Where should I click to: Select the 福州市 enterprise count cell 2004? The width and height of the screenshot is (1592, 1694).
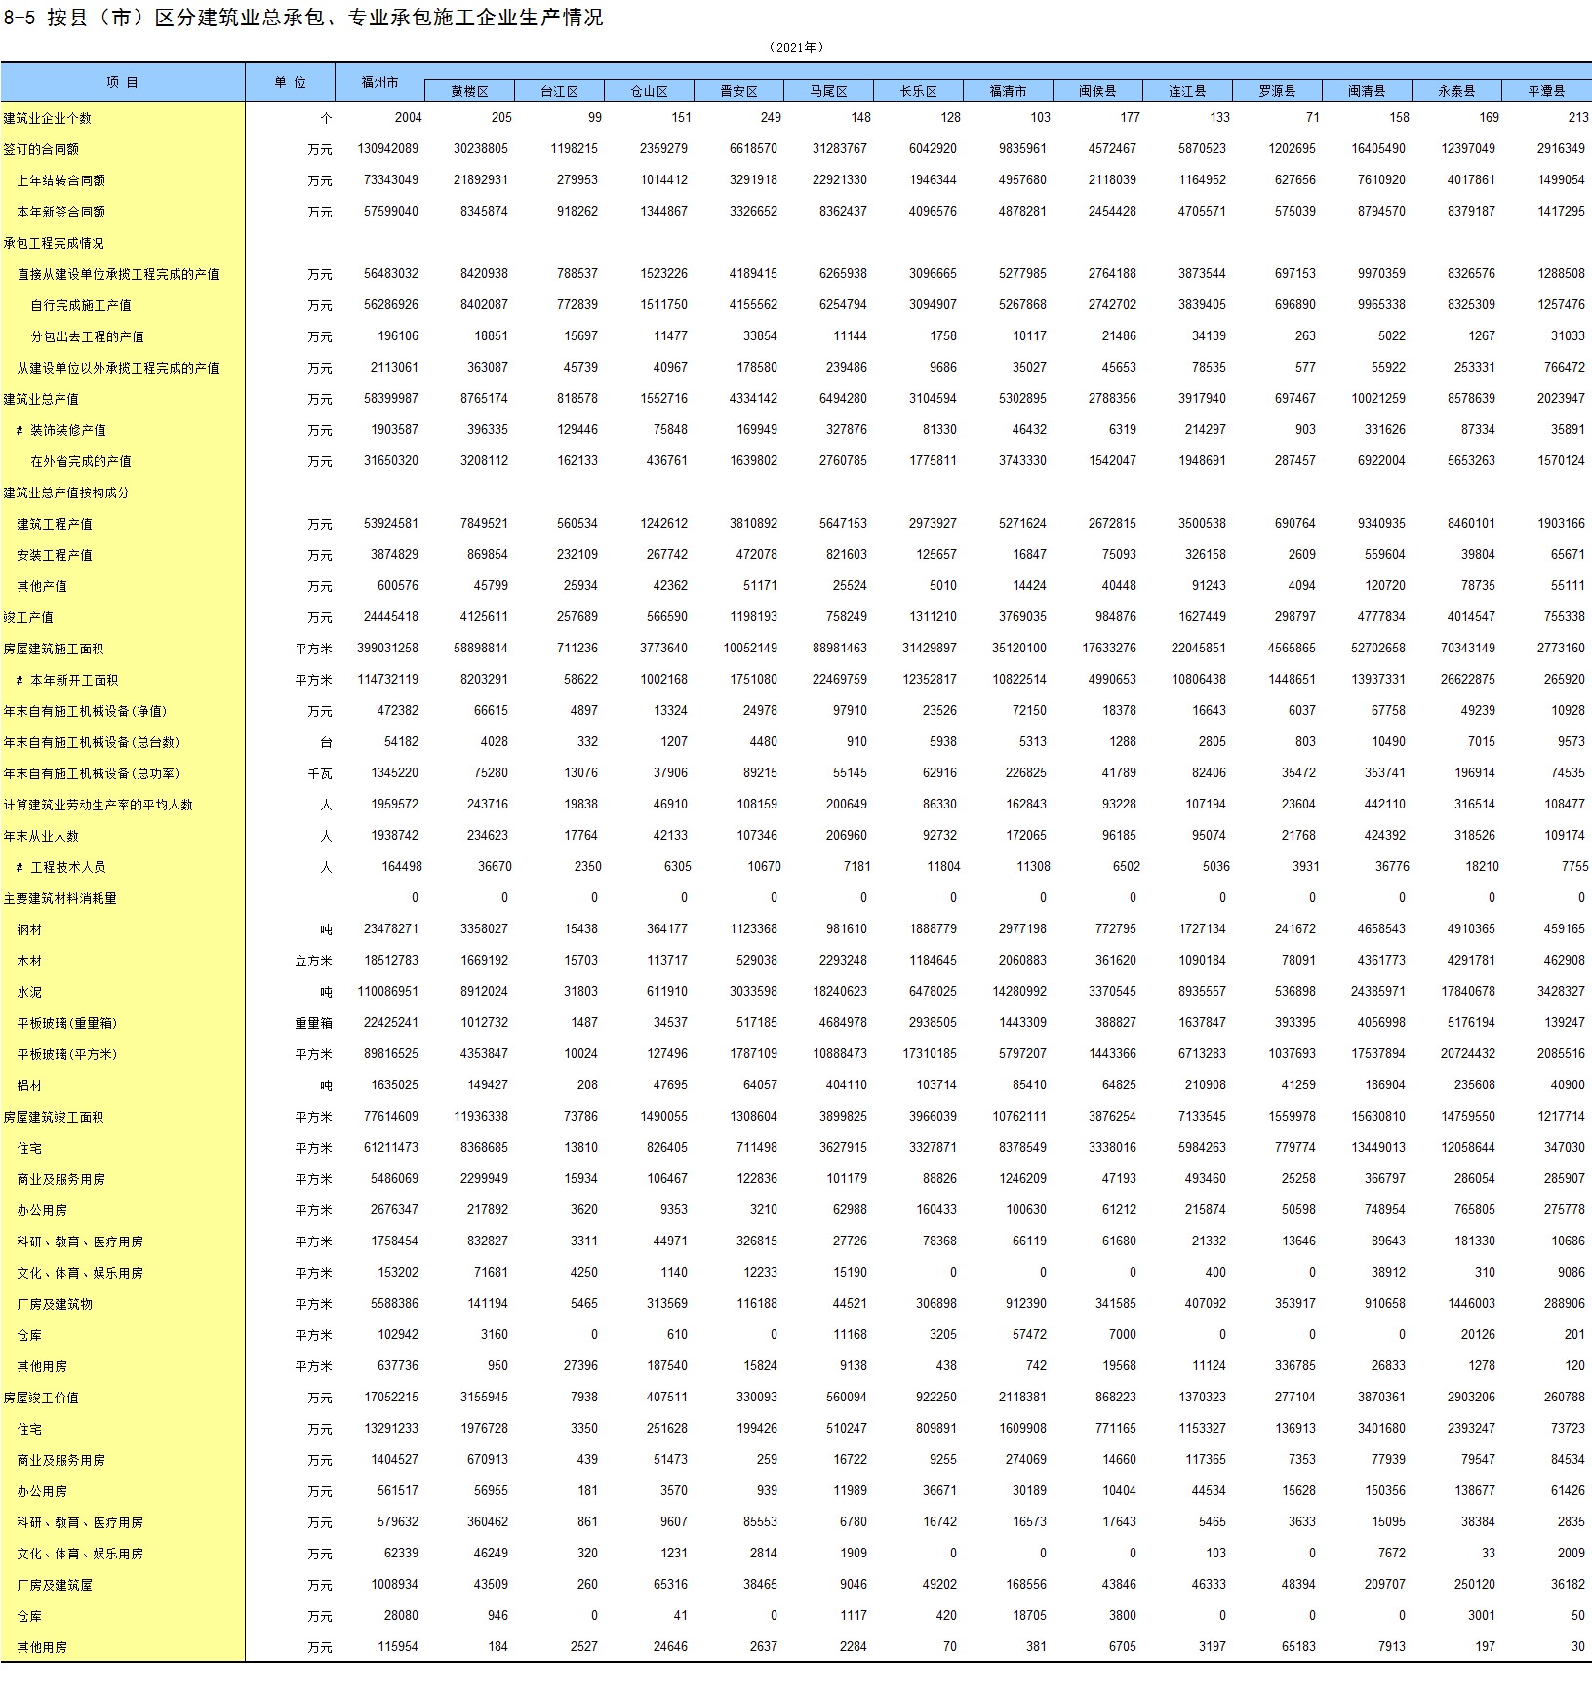pyautogui.click(x=408, y=118)
